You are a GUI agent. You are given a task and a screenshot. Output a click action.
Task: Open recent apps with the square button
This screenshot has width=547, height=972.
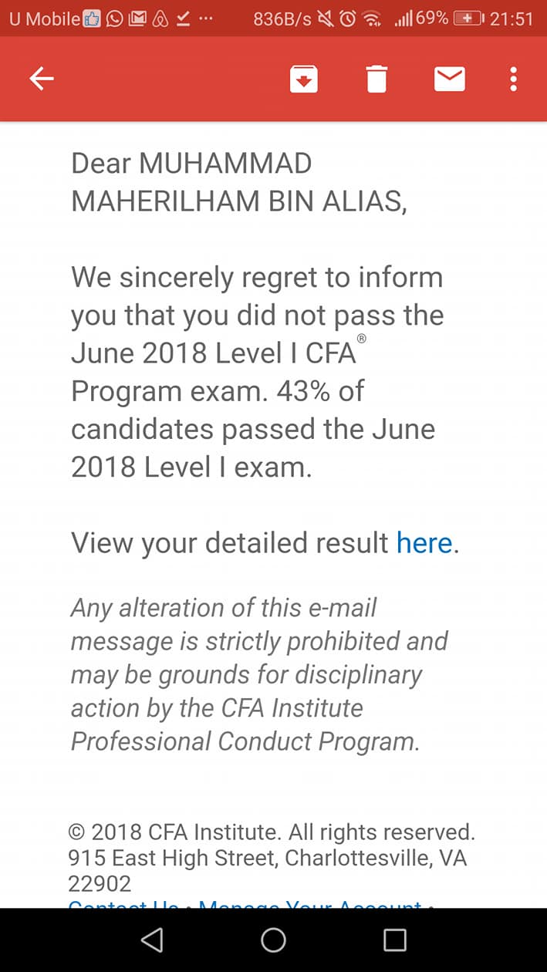point(394,940)
